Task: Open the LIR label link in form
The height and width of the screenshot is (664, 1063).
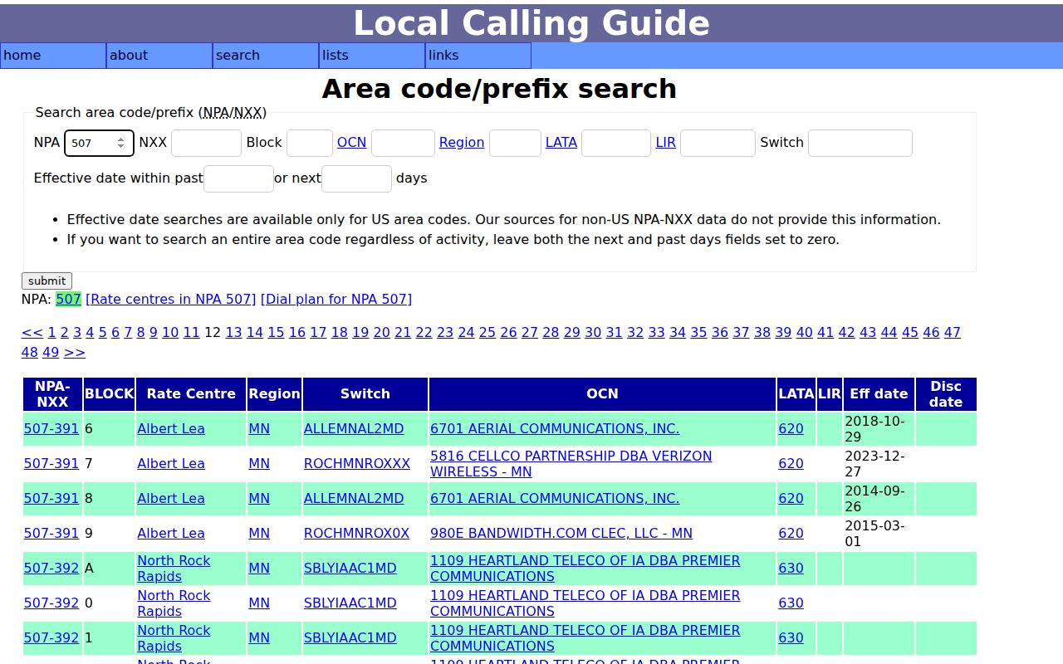Action: 666,143
